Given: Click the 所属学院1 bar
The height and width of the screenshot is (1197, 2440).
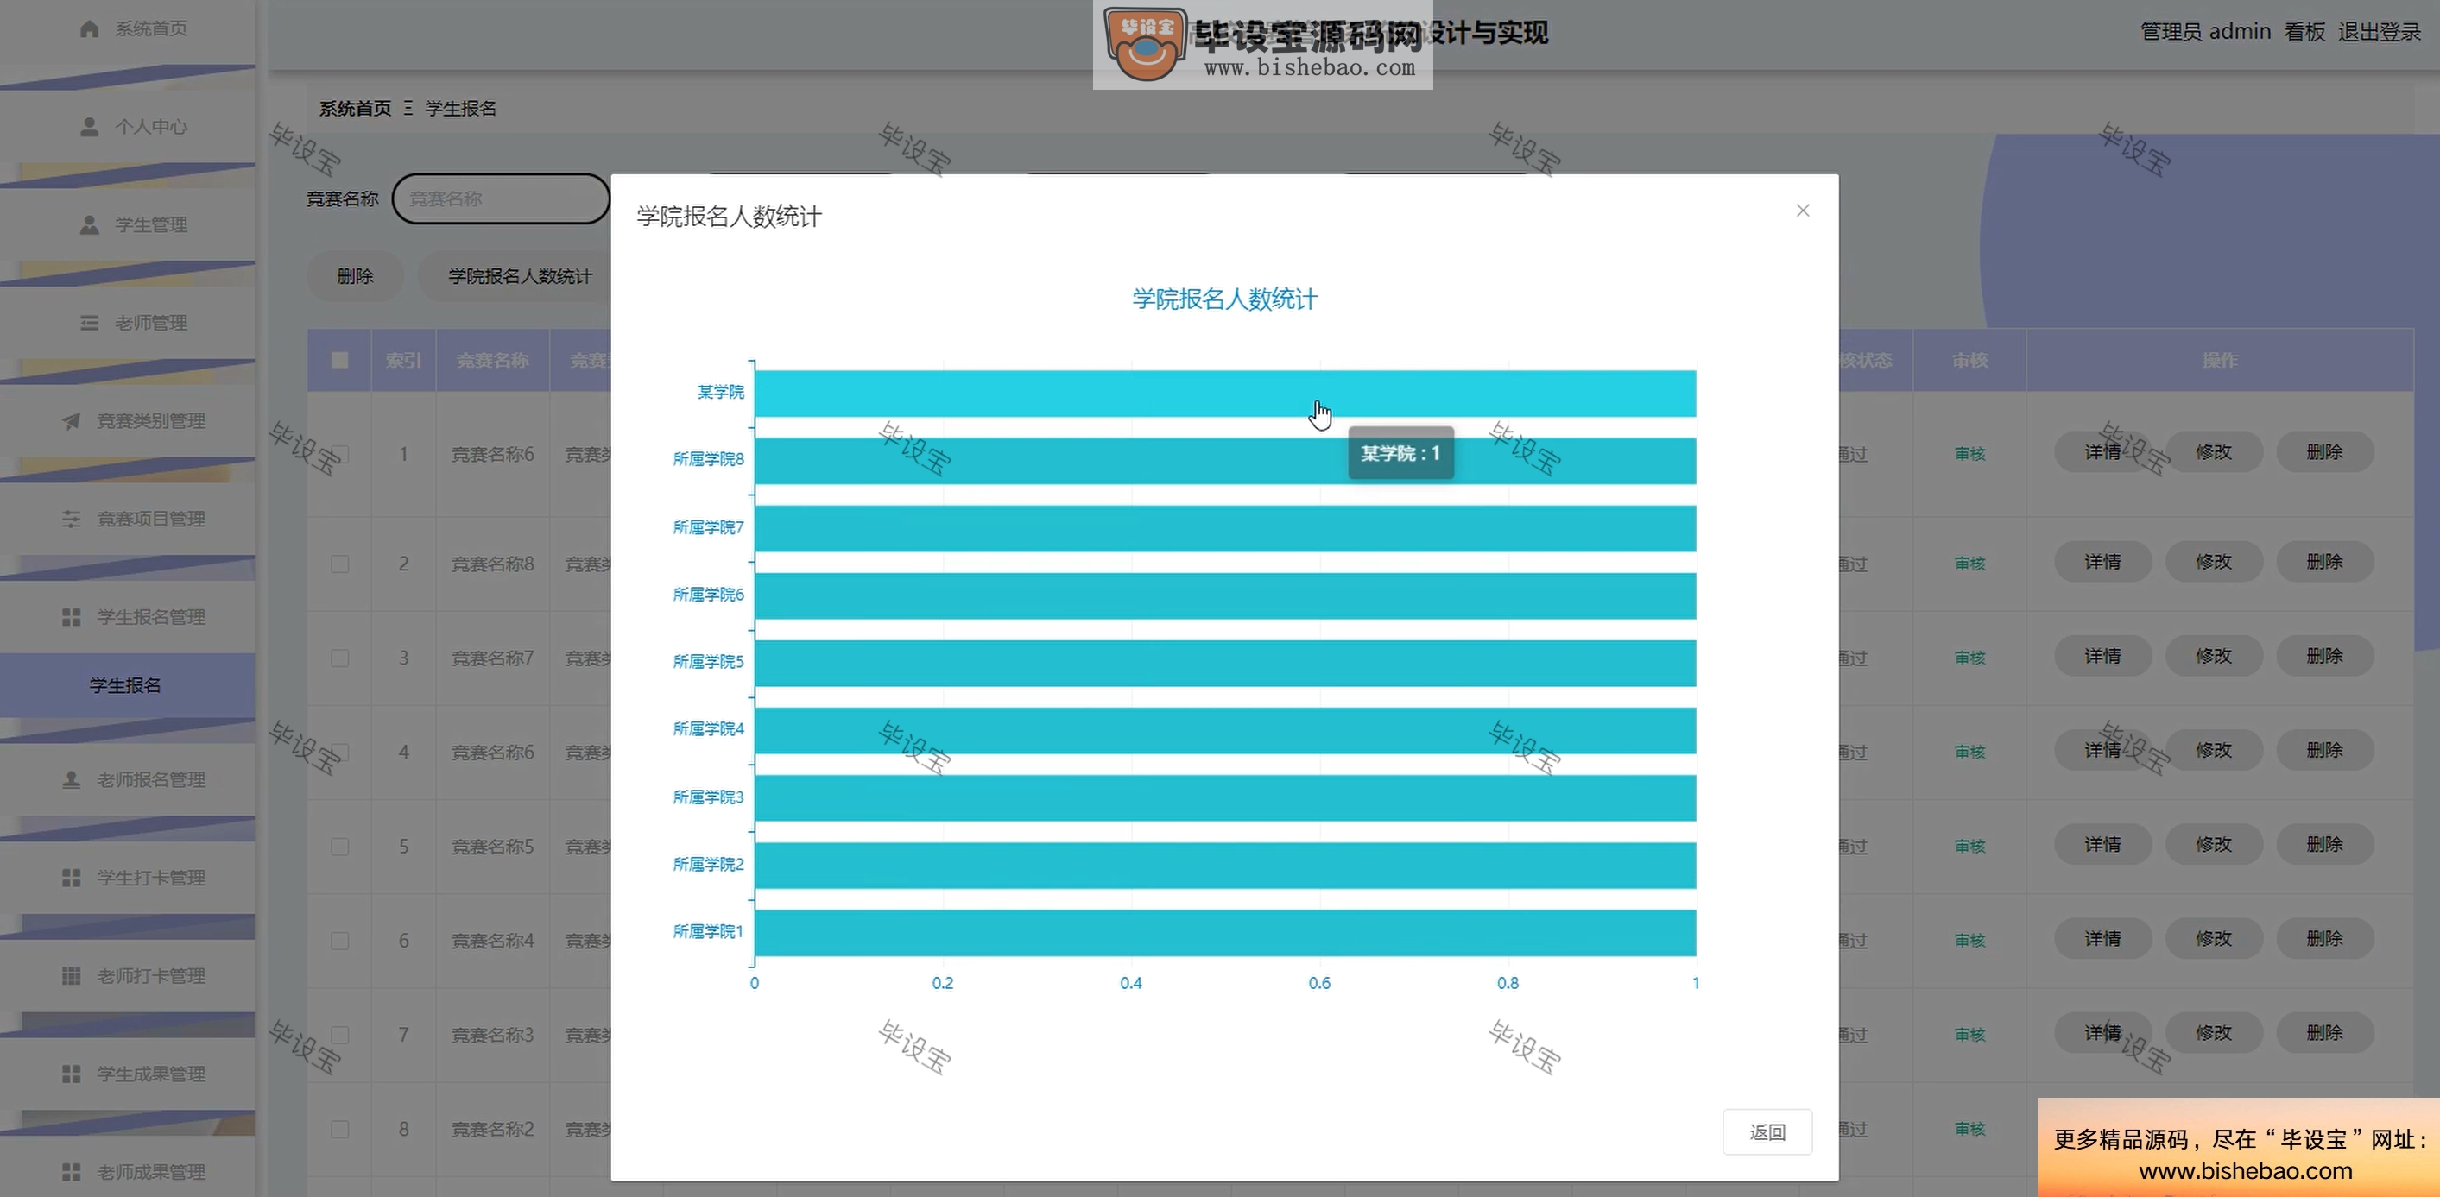Looking at the screenshot, I should [x=1224, y=933].
